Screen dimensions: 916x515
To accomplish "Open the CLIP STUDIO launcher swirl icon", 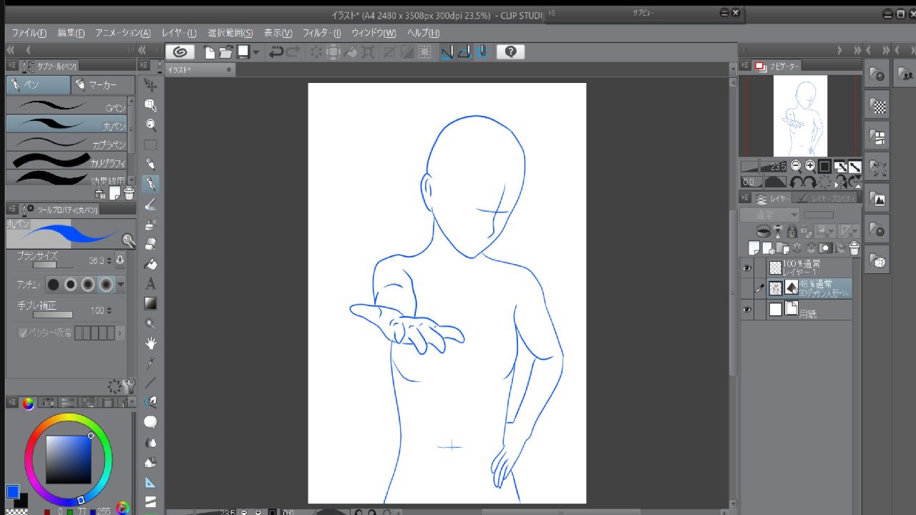I will 181,51.
